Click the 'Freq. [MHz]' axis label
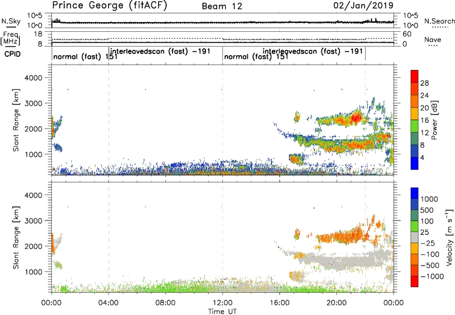This screenshot has width=455, height=315. tap(10, 39)
